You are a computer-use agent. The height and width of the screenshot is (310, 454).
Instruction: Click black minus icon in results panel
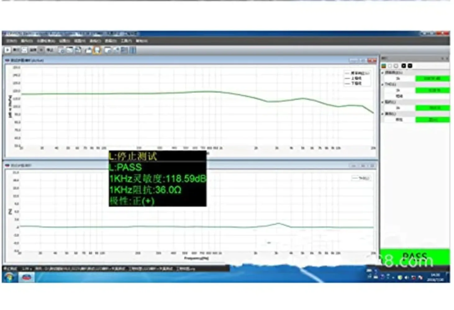point(410,66)
